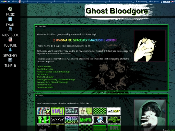
Task: Click the "ROFL" stamp
Action: [114, 128]
